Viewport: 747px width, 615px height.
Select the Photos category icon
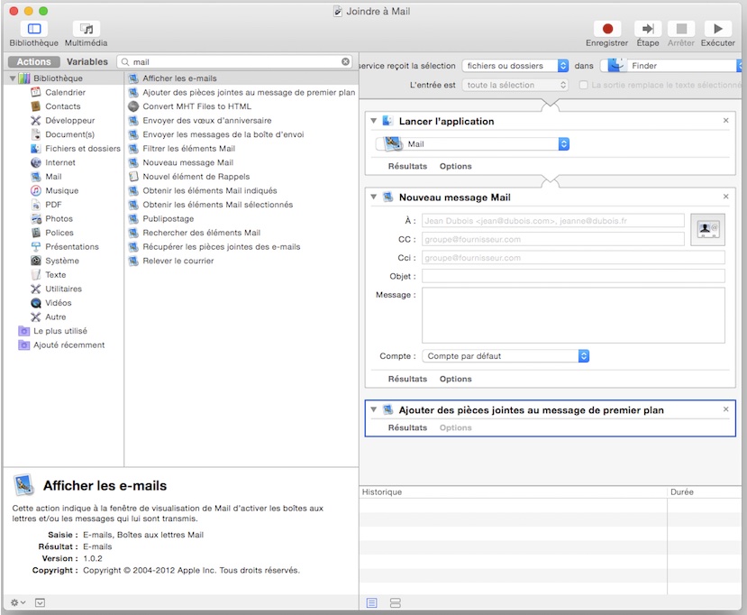(36, 218)
